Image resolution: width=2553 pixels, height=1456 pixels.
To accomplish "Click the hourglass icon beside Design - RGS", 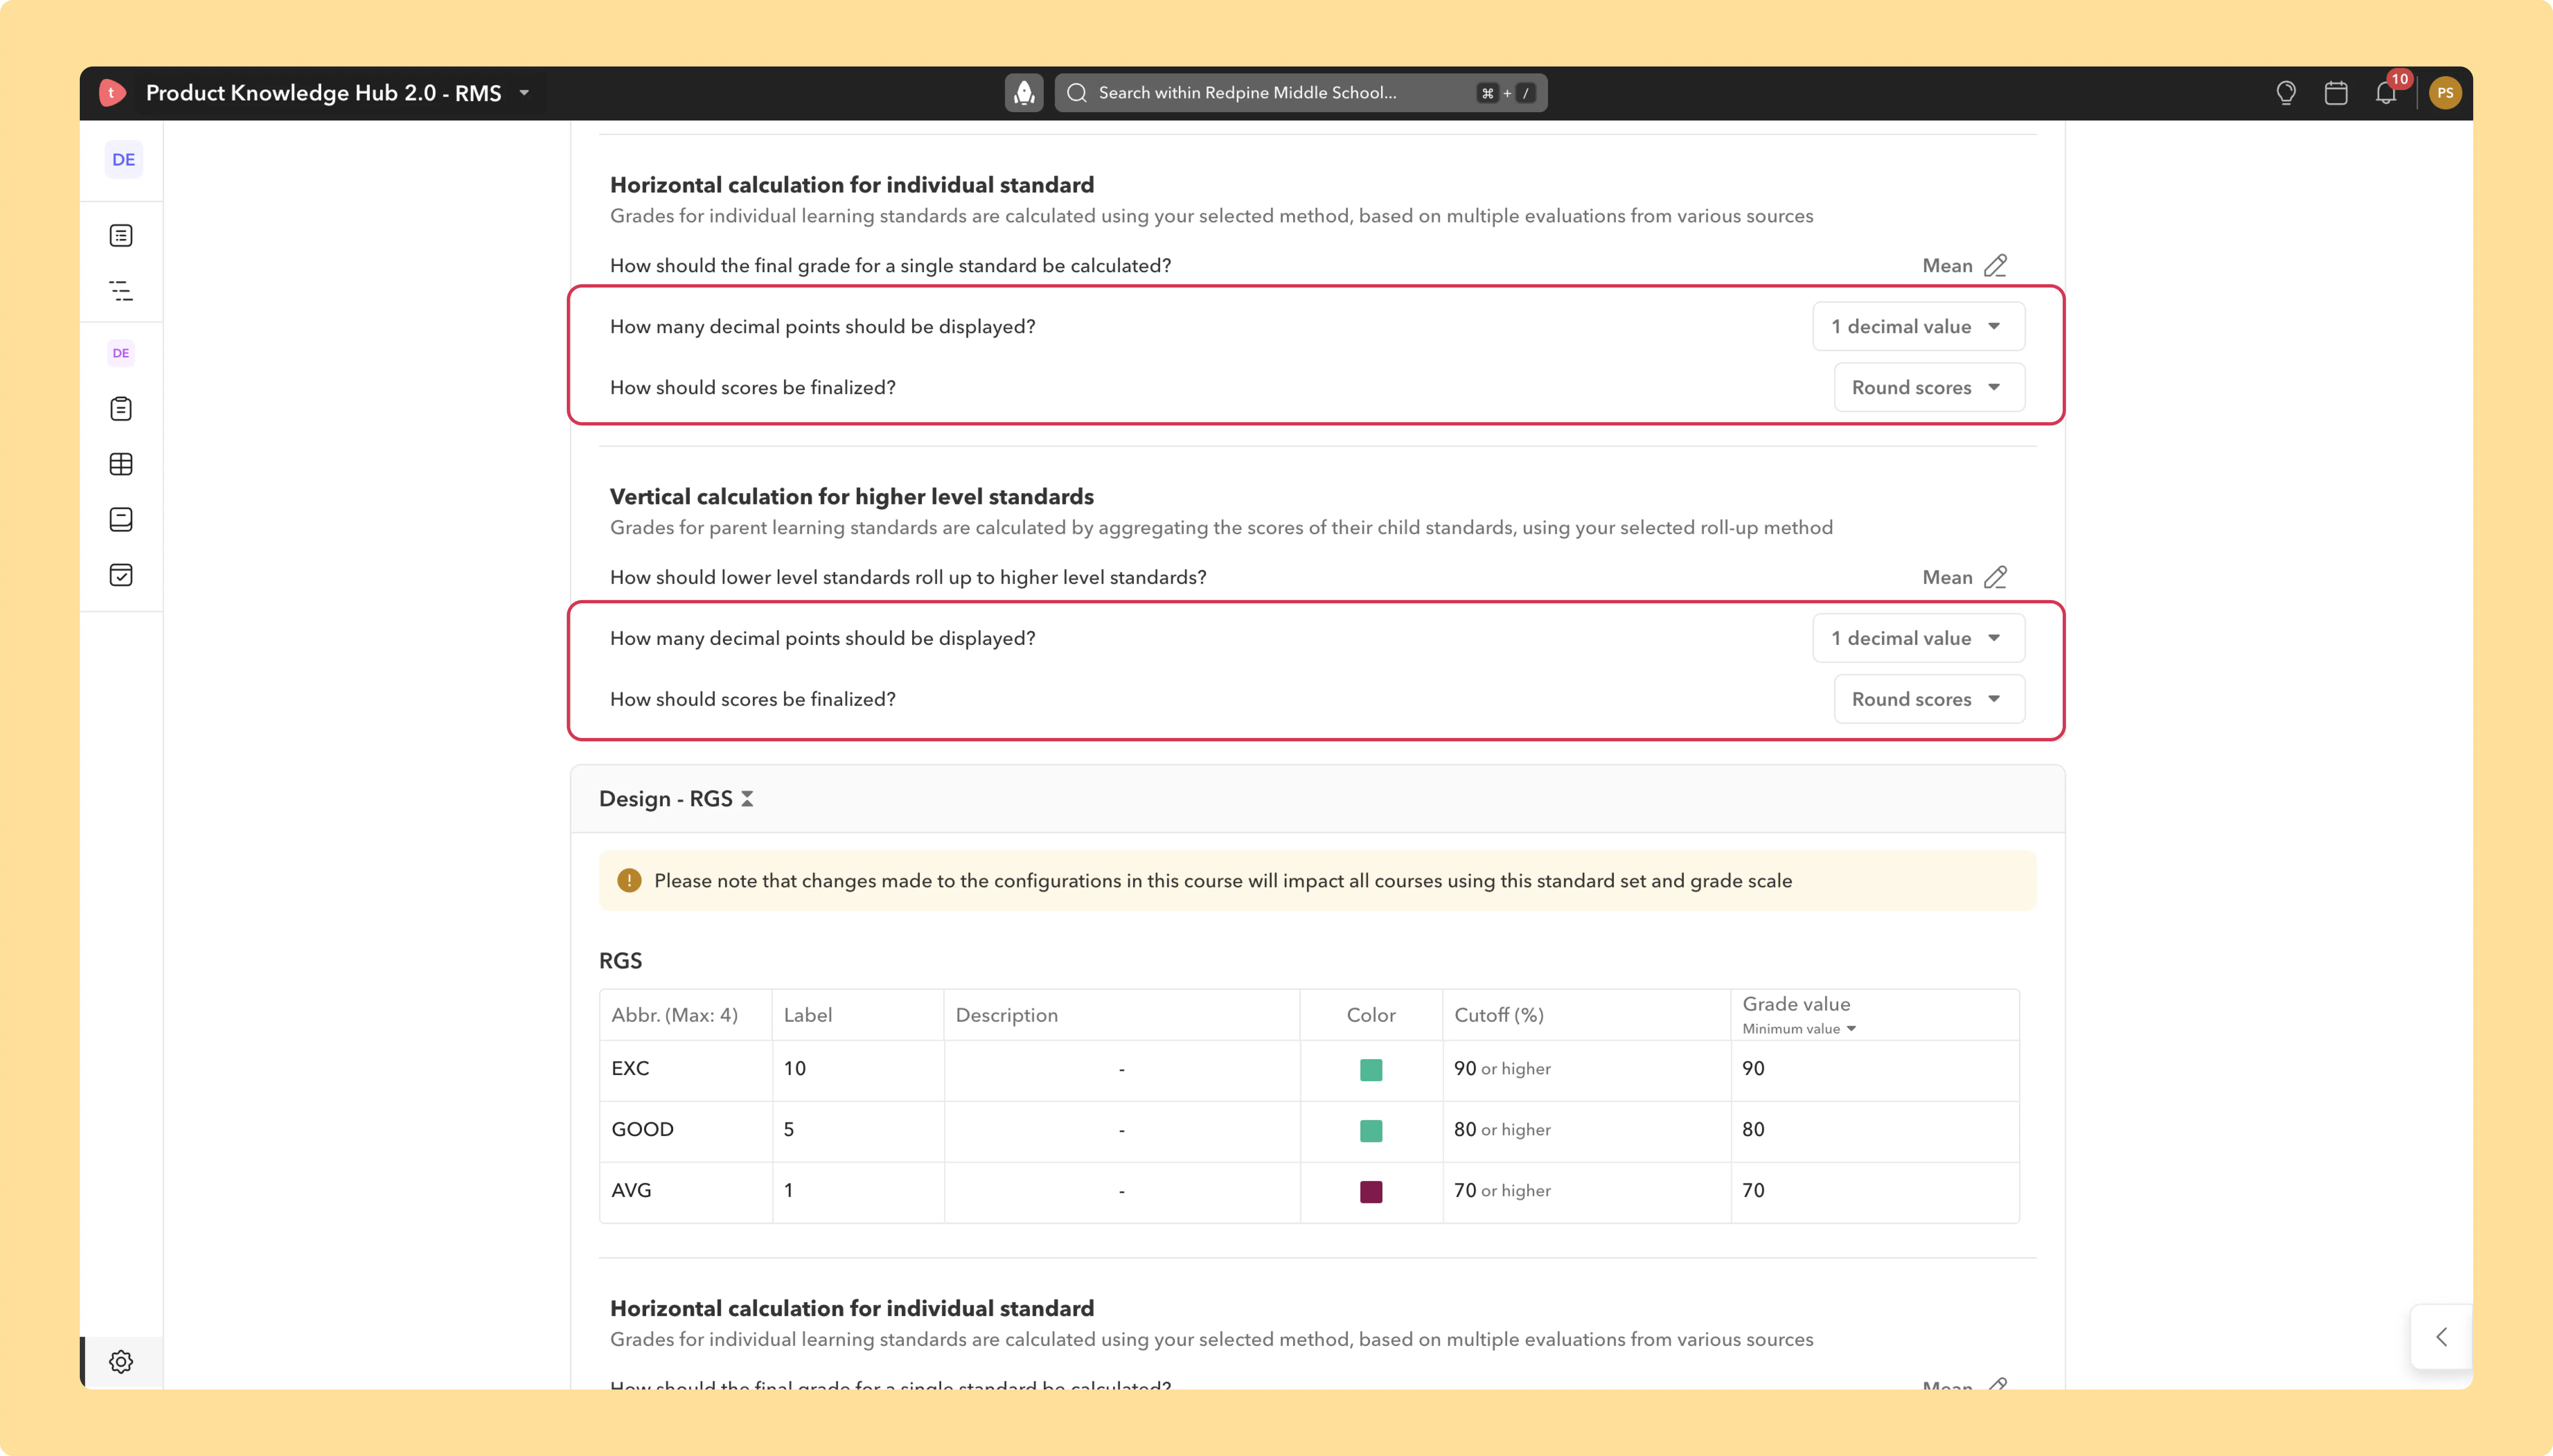I will click(747, 799).
